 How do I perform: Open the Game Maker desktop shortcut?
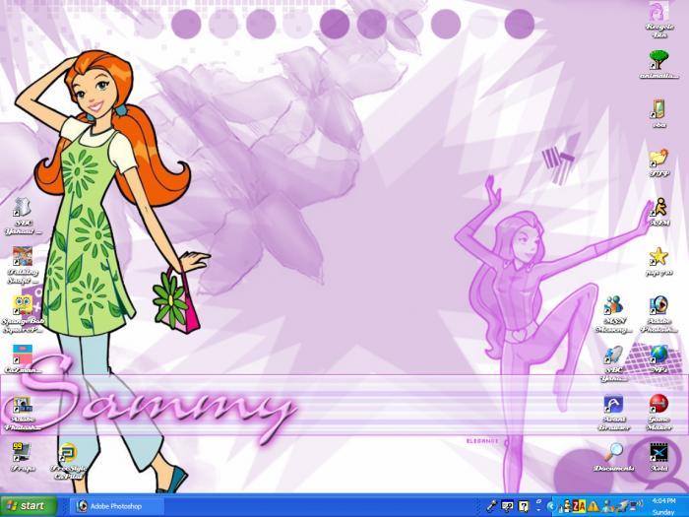658,404
